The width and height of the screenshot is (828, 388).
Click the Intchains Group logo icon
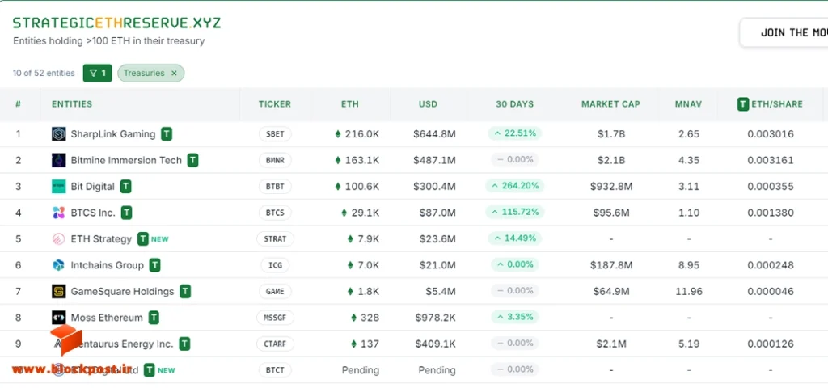[x=58, y=265]
